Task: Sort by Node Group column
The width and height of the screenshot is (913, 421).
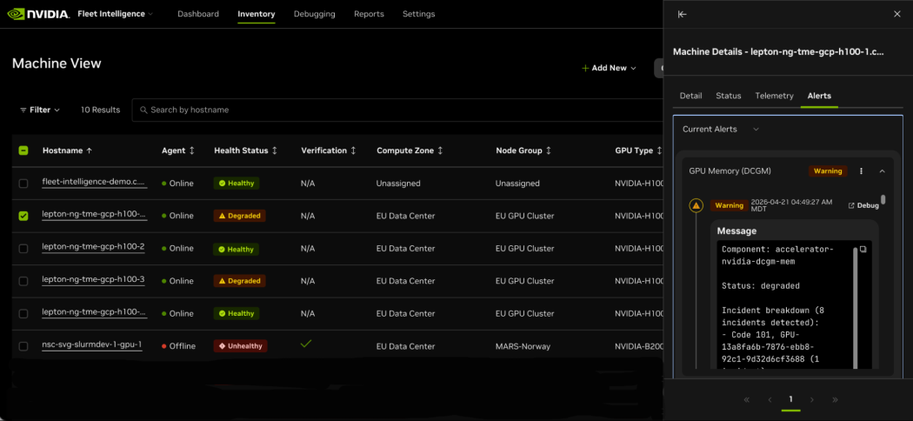Action: point(523,150)
